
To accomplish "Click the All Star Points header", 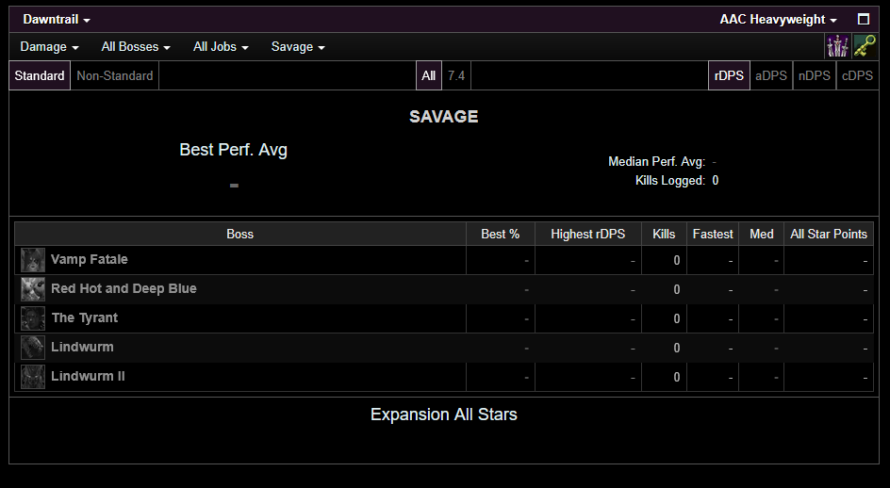I will click(x=829, y=234).
